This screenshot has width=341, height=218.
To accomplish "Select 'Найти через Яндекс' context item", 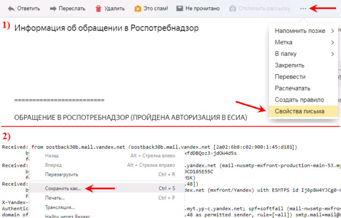I will coord(107,216).
